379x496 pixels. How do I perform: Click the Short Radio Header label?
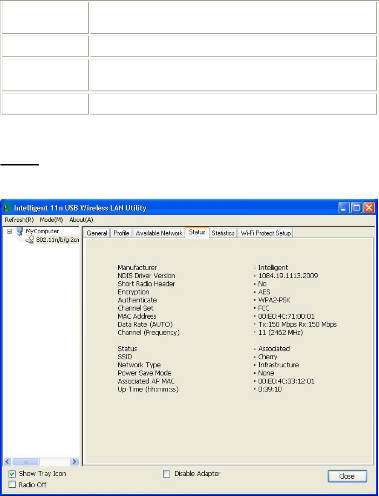tap(147, 284)
